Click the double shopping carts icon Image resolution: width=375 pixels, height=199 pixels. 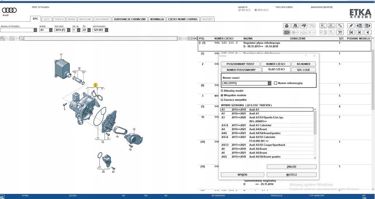[x=340, y=26]
